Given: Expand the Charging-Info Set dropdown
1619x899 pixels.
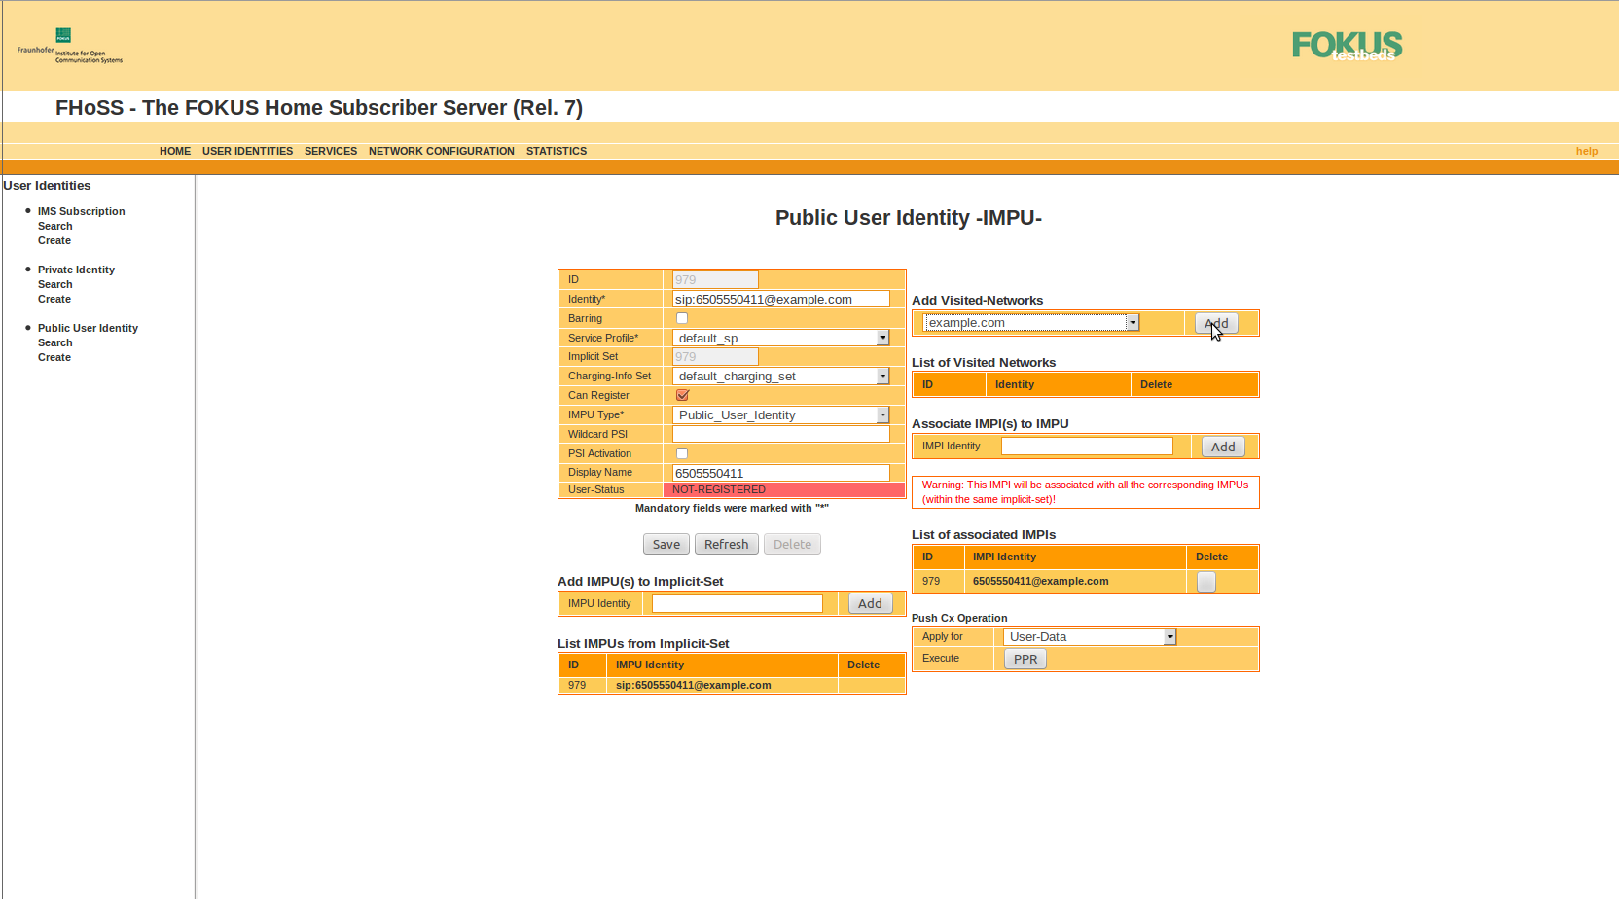Looking at the screenshot, I should (780, 377).
